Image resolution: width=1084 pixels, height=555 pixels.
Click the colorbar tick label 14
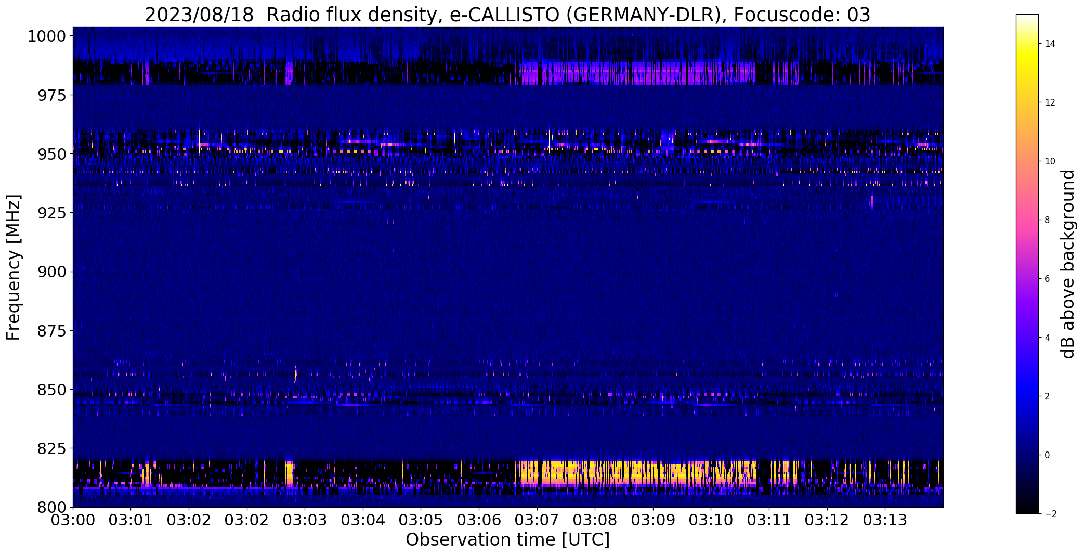pos(1050,44)
